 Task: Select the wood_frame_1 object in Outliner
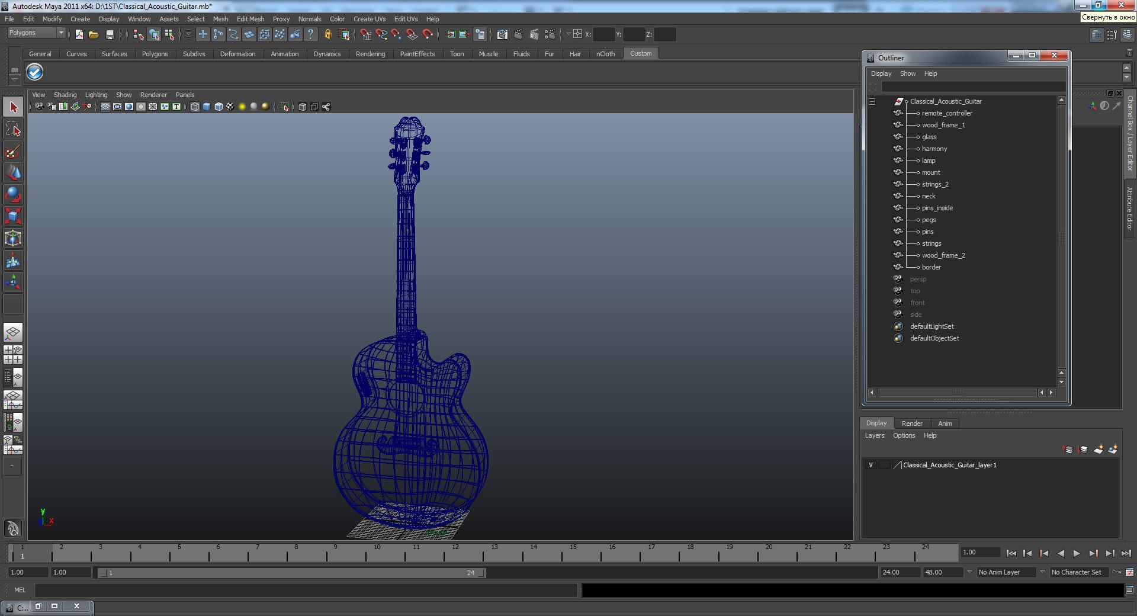click(x=943, y=125)
